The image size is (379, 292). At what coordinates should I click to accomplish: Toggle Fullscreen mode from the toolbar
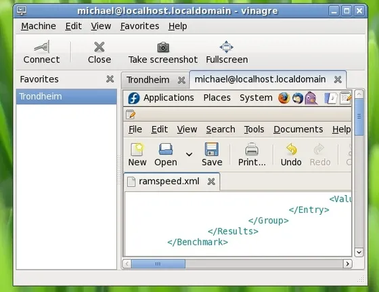pos(227,47)
